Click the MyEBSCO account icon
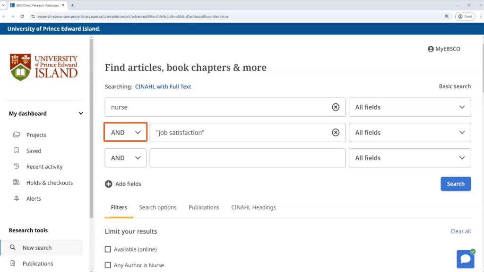 click(431, 49)
